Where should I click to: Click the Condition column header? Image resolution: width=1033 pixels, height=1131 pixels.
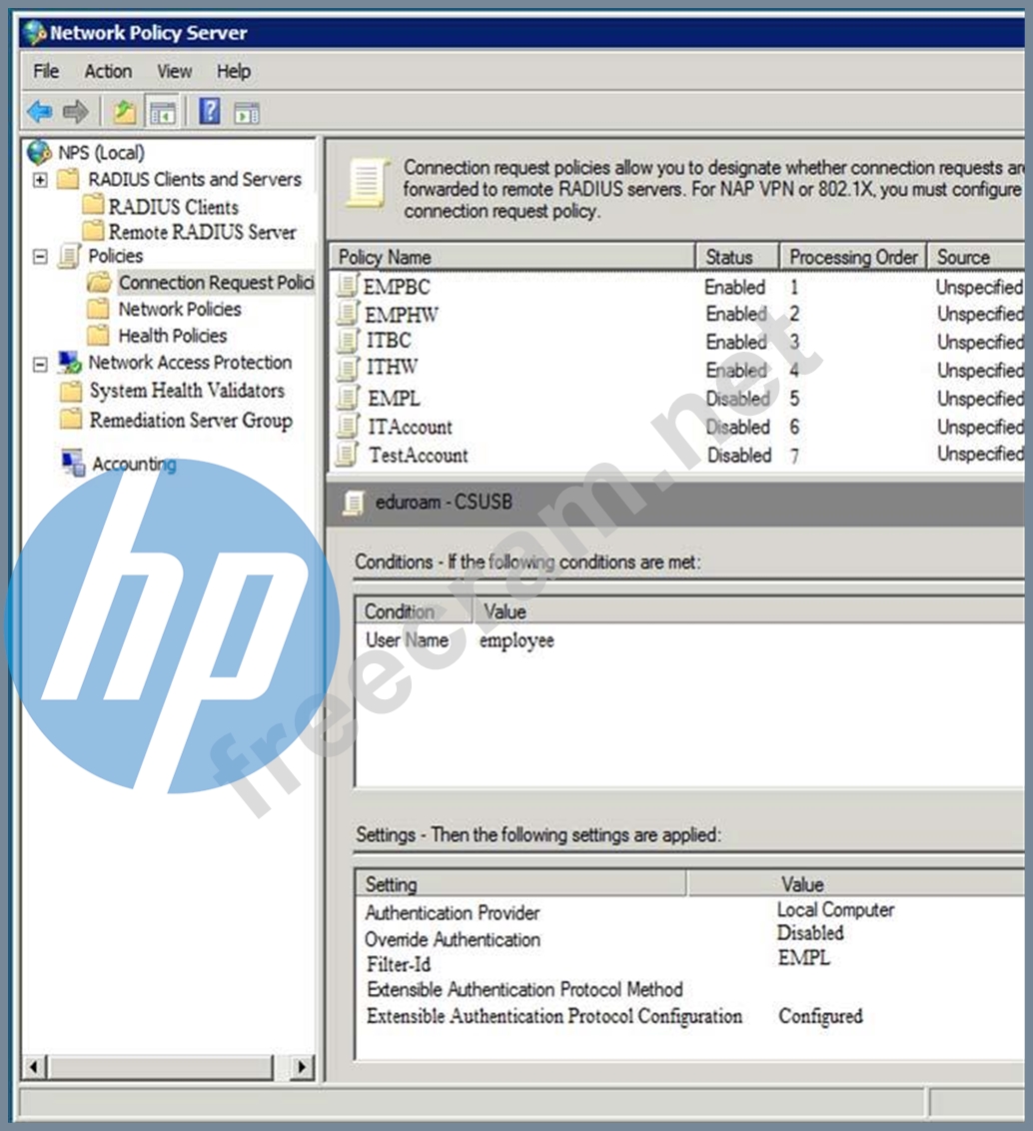coord(414,610)
